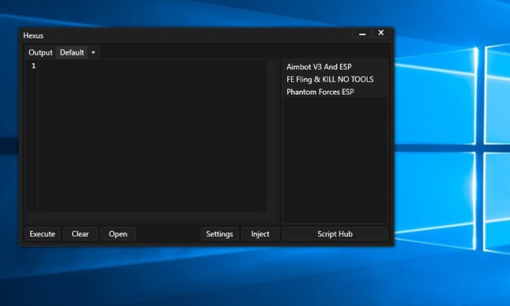510x306 pixels.
Task: Click the Execute button
Action: click(42, 234)
